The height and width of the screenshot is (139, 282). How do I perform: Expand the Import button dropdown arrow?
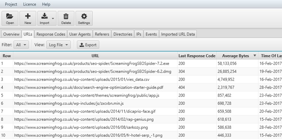point(53,18)
